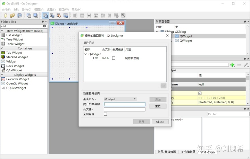Open the 设置(S) menu
The height and width of the screenshot is (159, 250).
(x=51, y=10)
